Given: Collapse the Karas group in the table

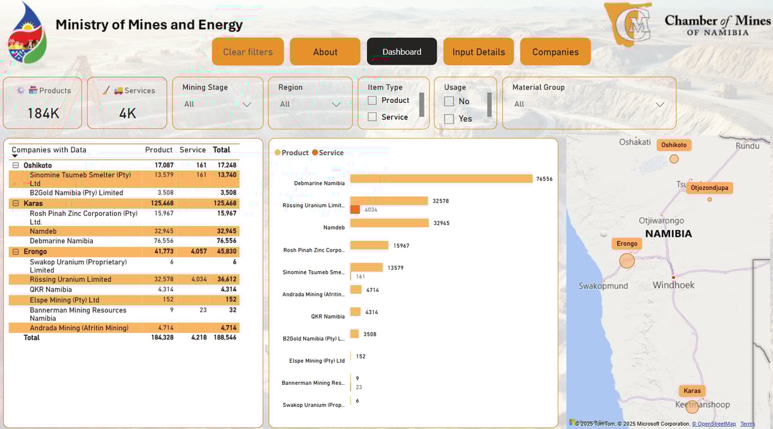Looking at the screenshot, I should coord(16,203).
